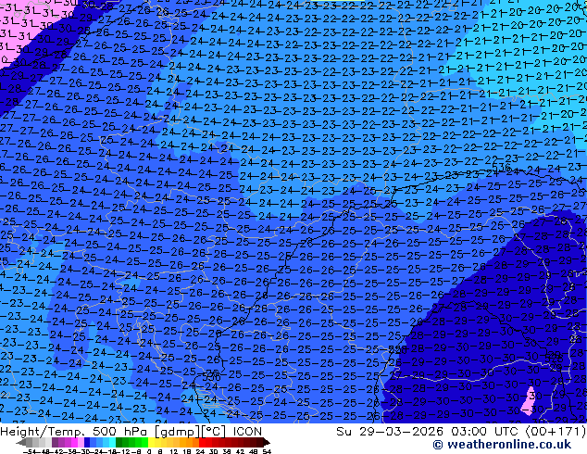Click the small pink patch inside the dark blue region
Screen dimensions: 587x454
(x=529, y=400)
